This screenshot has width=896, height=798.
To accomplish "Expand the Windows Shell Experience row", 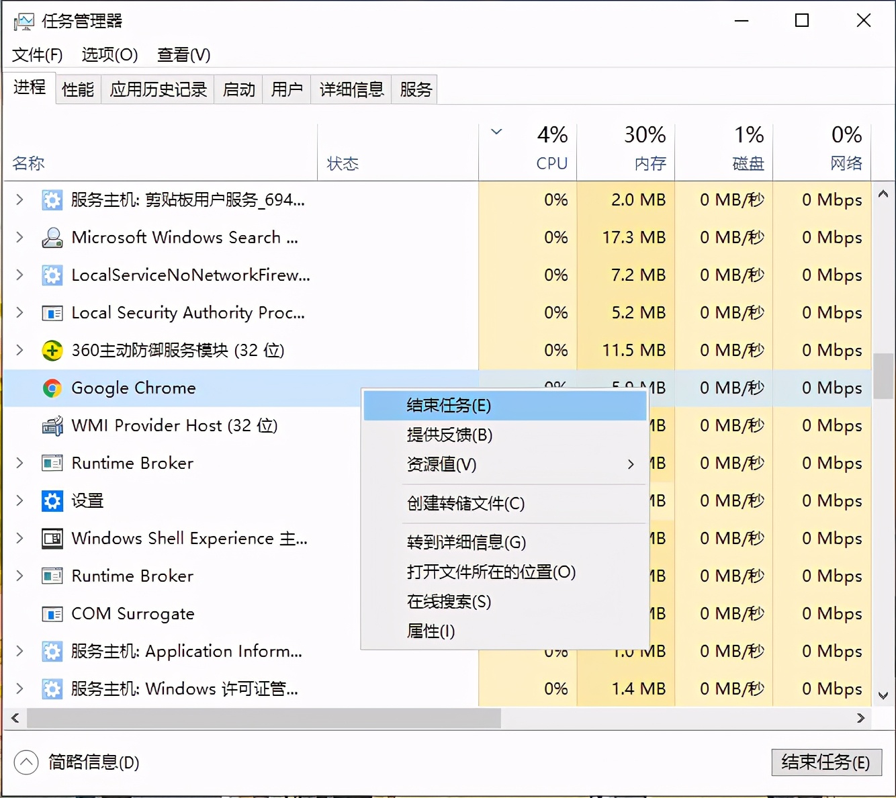I will [x=19, y=538].
